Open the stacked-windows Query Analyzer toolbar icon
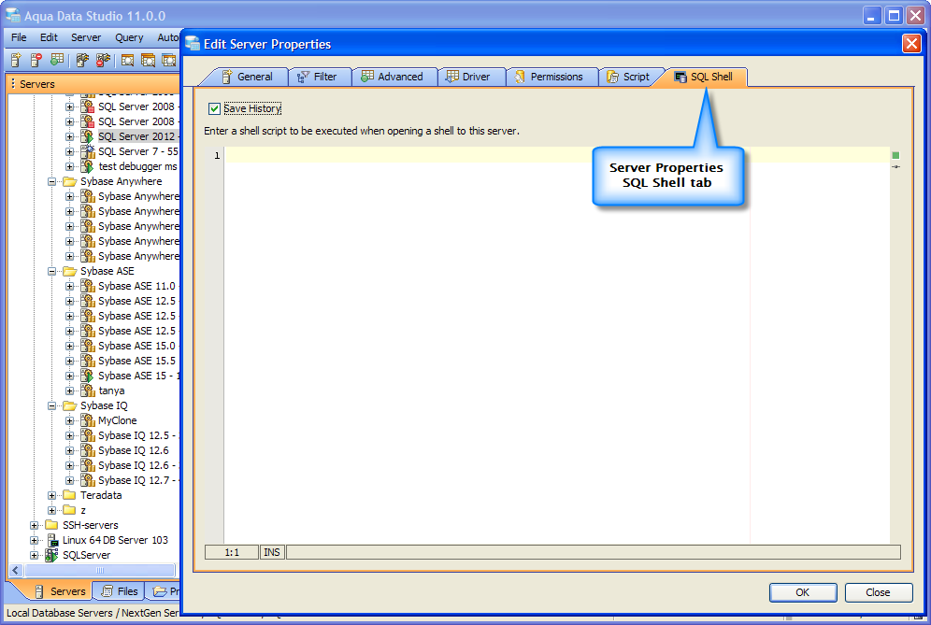 (x=148, y=60)
